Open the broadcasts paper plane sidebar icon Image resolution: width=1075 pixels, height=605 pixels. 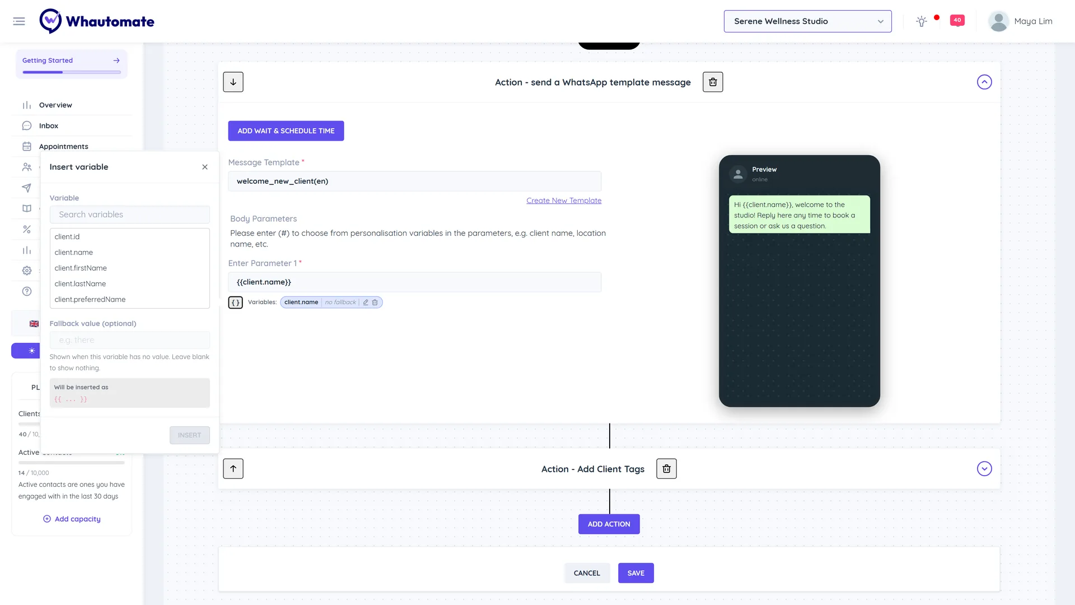point(26,188)
